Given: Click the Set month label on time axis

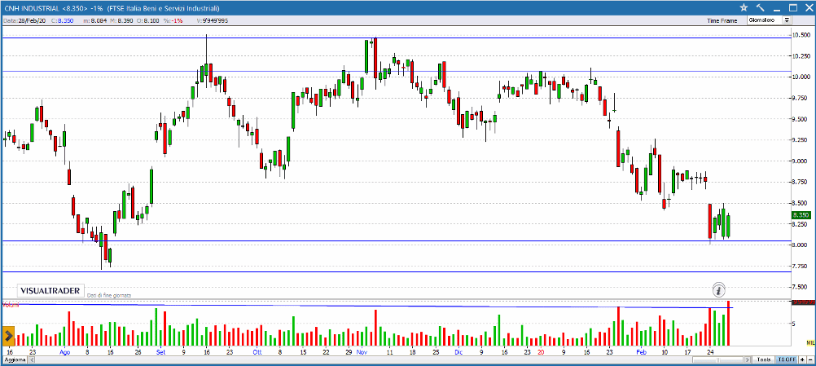Looking at the screenshot, I should [x=160, y=352].
